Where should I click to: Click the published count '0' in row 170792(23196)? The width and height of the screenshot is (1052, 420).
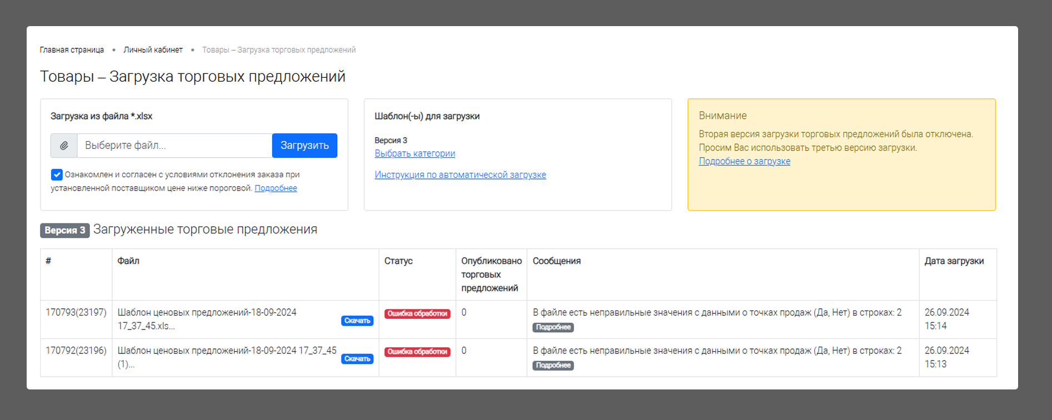pos(464,351)
